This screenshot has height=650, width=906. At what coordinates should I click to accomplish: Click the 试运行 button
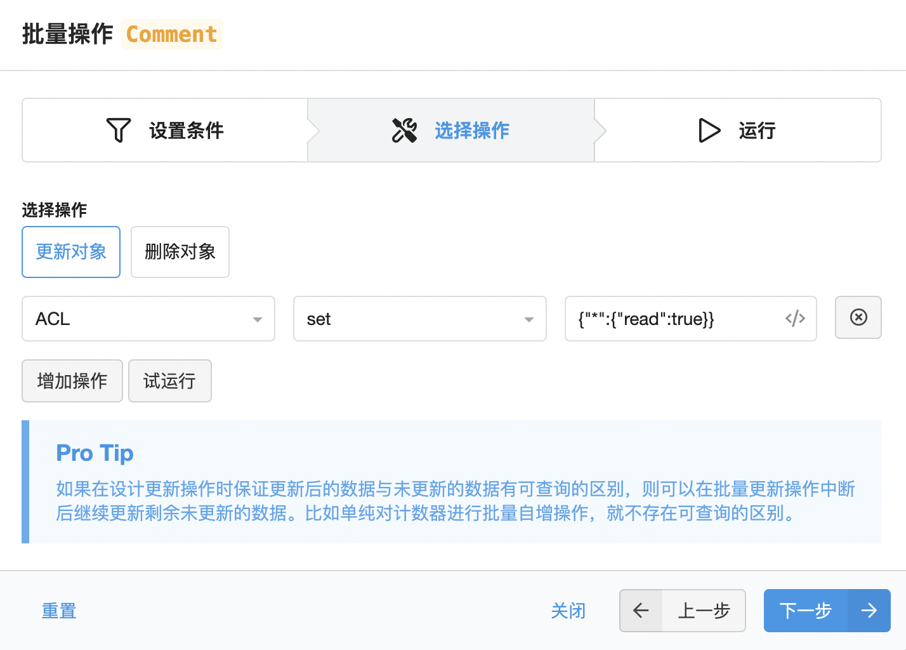[x=169, y=380]
